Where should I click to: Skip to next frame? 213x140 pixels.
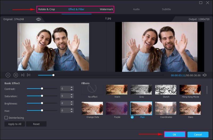(x=29, y=75)
